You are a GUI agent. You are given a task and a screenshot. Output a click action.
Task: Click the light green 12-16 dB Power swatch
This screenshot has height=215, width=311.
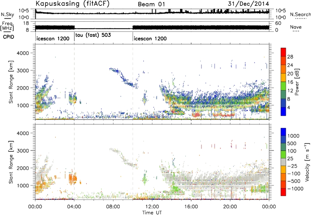[x=283, y=86]
